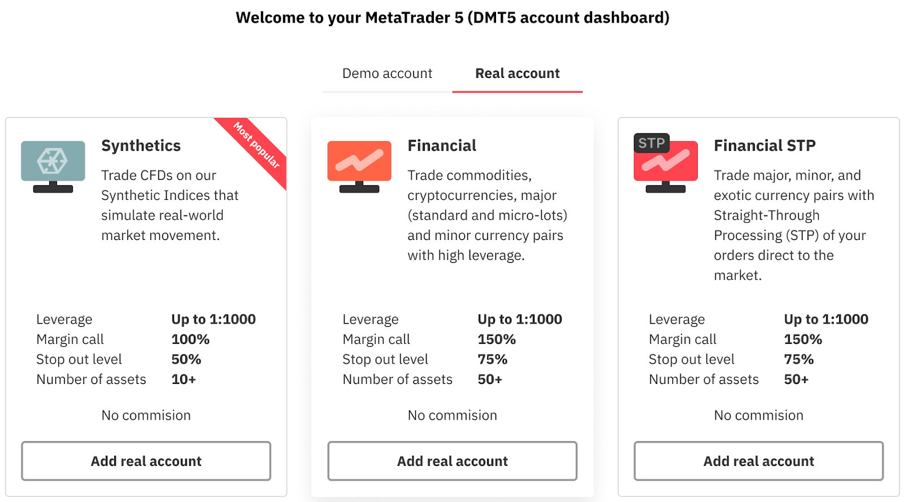Screen dimensions: 904x502
Task: Click No commision text under Financial
Action: coord(452,416)
